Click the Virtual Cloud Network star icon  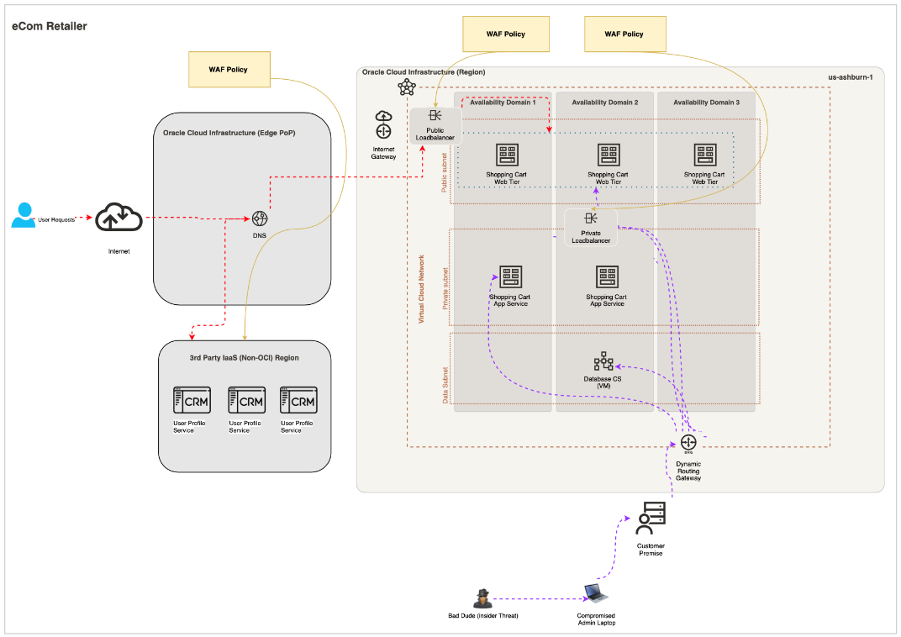point(407,87)
